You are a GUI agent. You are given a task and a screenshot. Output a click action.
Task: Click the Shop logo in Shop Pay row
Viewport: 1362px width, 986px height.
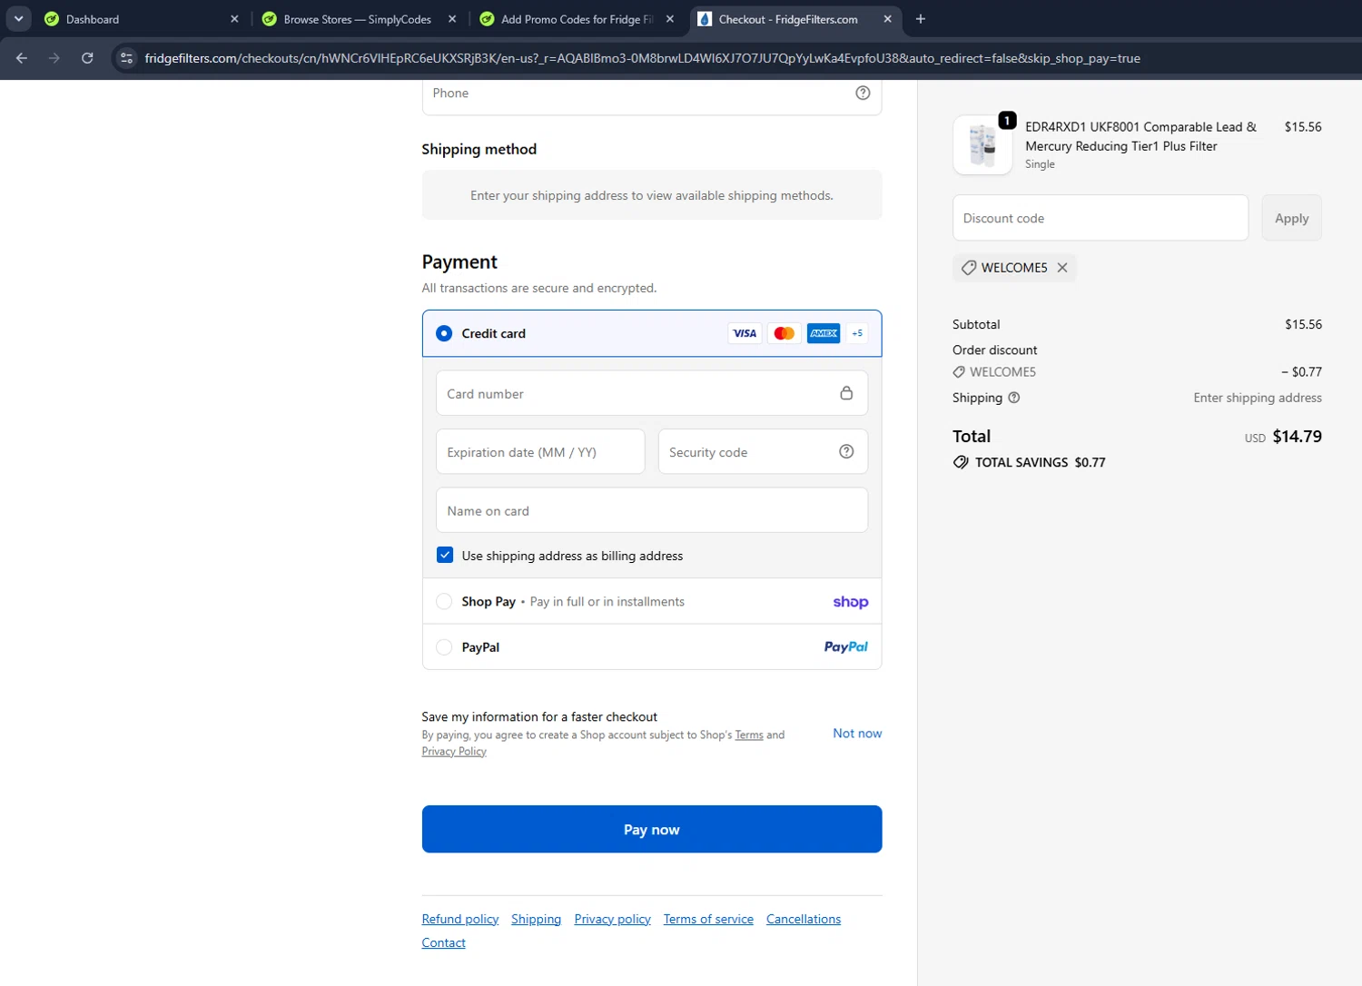click(x=851, y=602)
